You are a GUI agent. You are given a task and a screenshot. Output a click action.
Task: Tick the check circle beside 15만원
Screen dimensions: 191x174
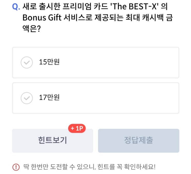26,62
